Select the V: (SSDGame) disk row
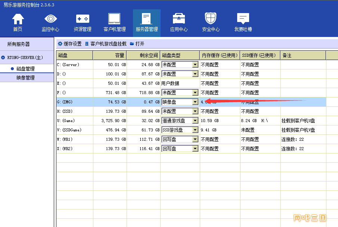This screenshot has height=227, width=338. click(x=191, y=130)
